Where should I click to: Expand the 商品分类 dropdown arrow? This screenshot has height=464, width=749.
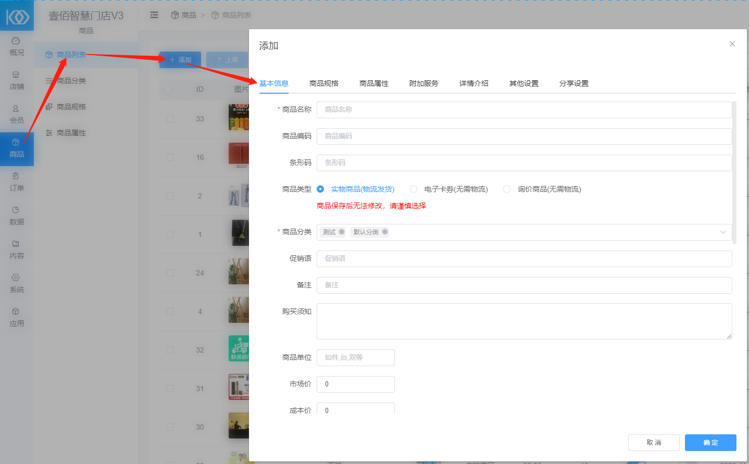pos(723,232)
